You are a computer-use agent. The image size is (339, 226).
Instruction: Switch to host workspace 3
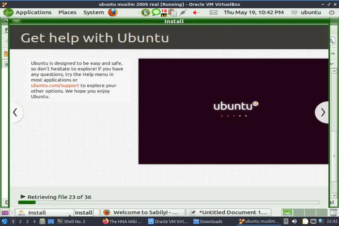pos(27,222)
